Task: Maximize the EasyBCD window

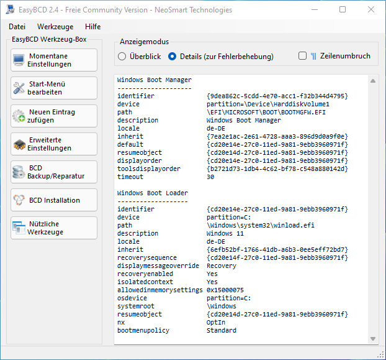Action: pyautogui.click(x=343, y=9)
